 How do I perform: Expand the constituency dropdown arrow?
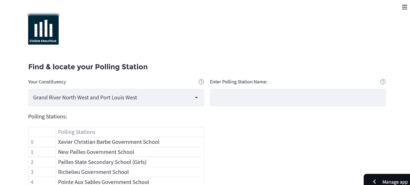pyautogui.click(x=196, y=98)
